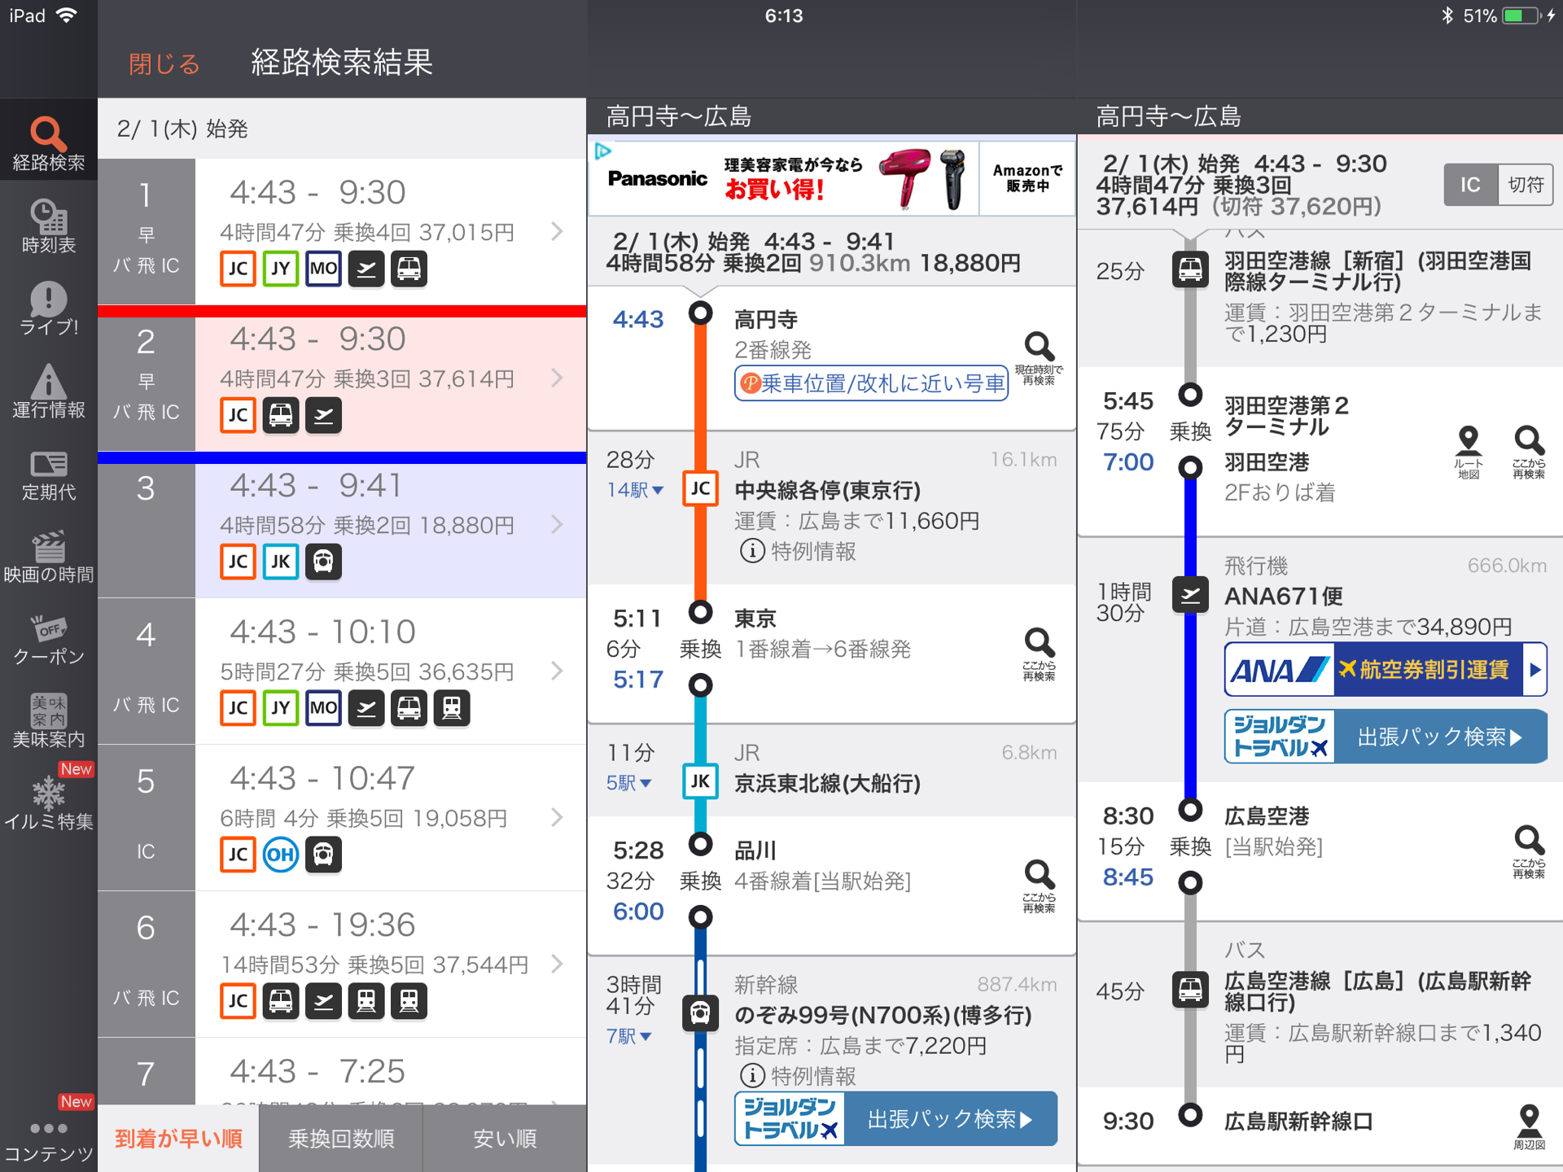Select route 6 arriving 19:36
The image size is (1563, 1172).
[342, 964]
